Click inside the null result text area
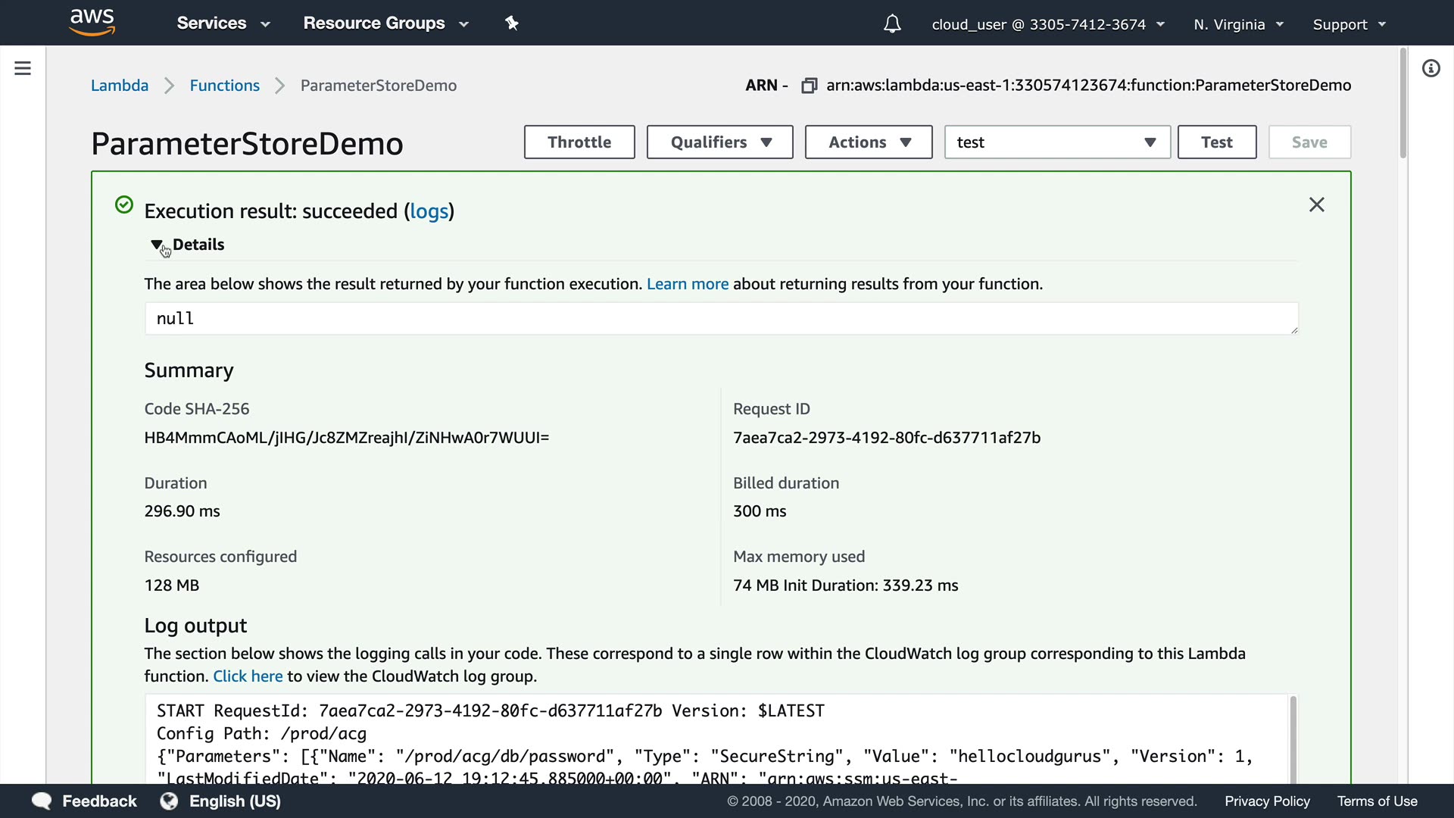This screenshot has height=818, width=1454. 719,319
